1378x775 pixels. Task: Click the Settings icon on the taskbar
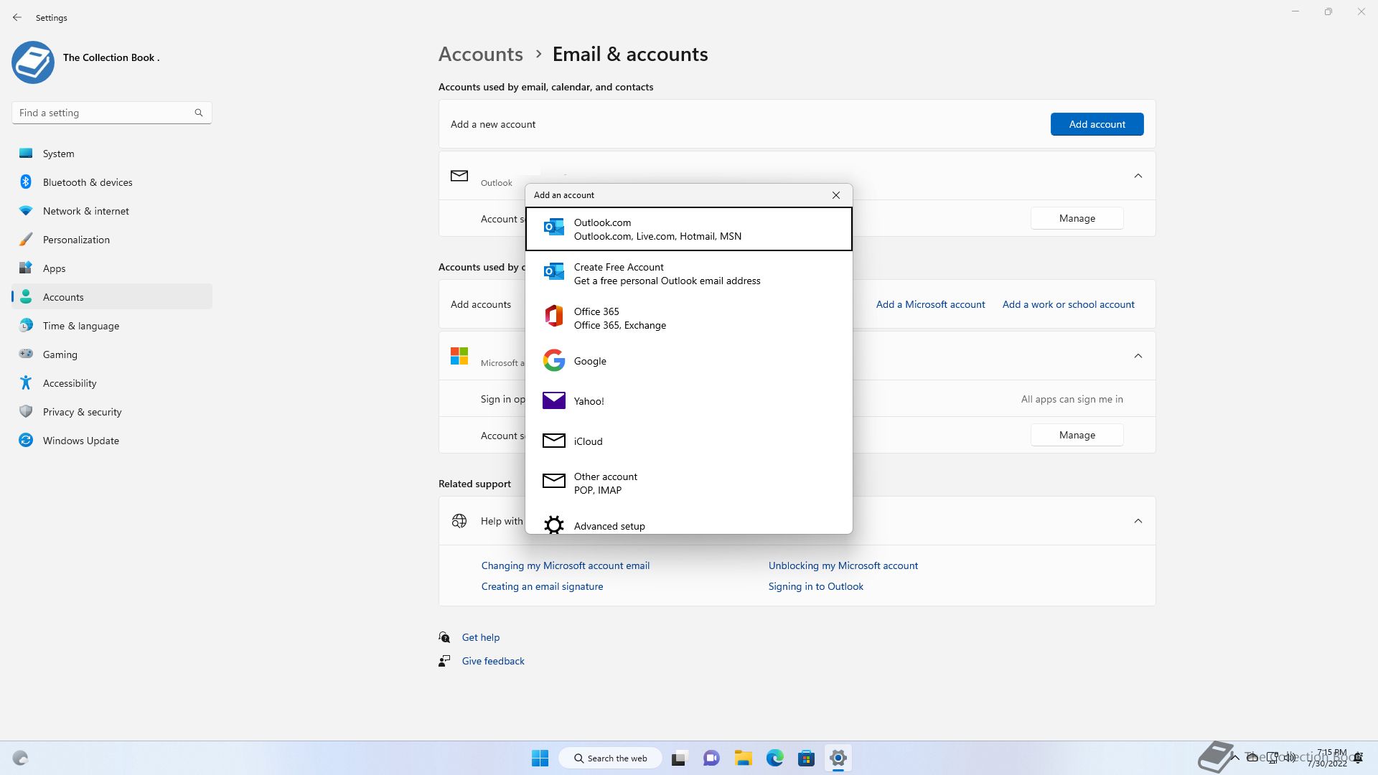tap(838, 758)
